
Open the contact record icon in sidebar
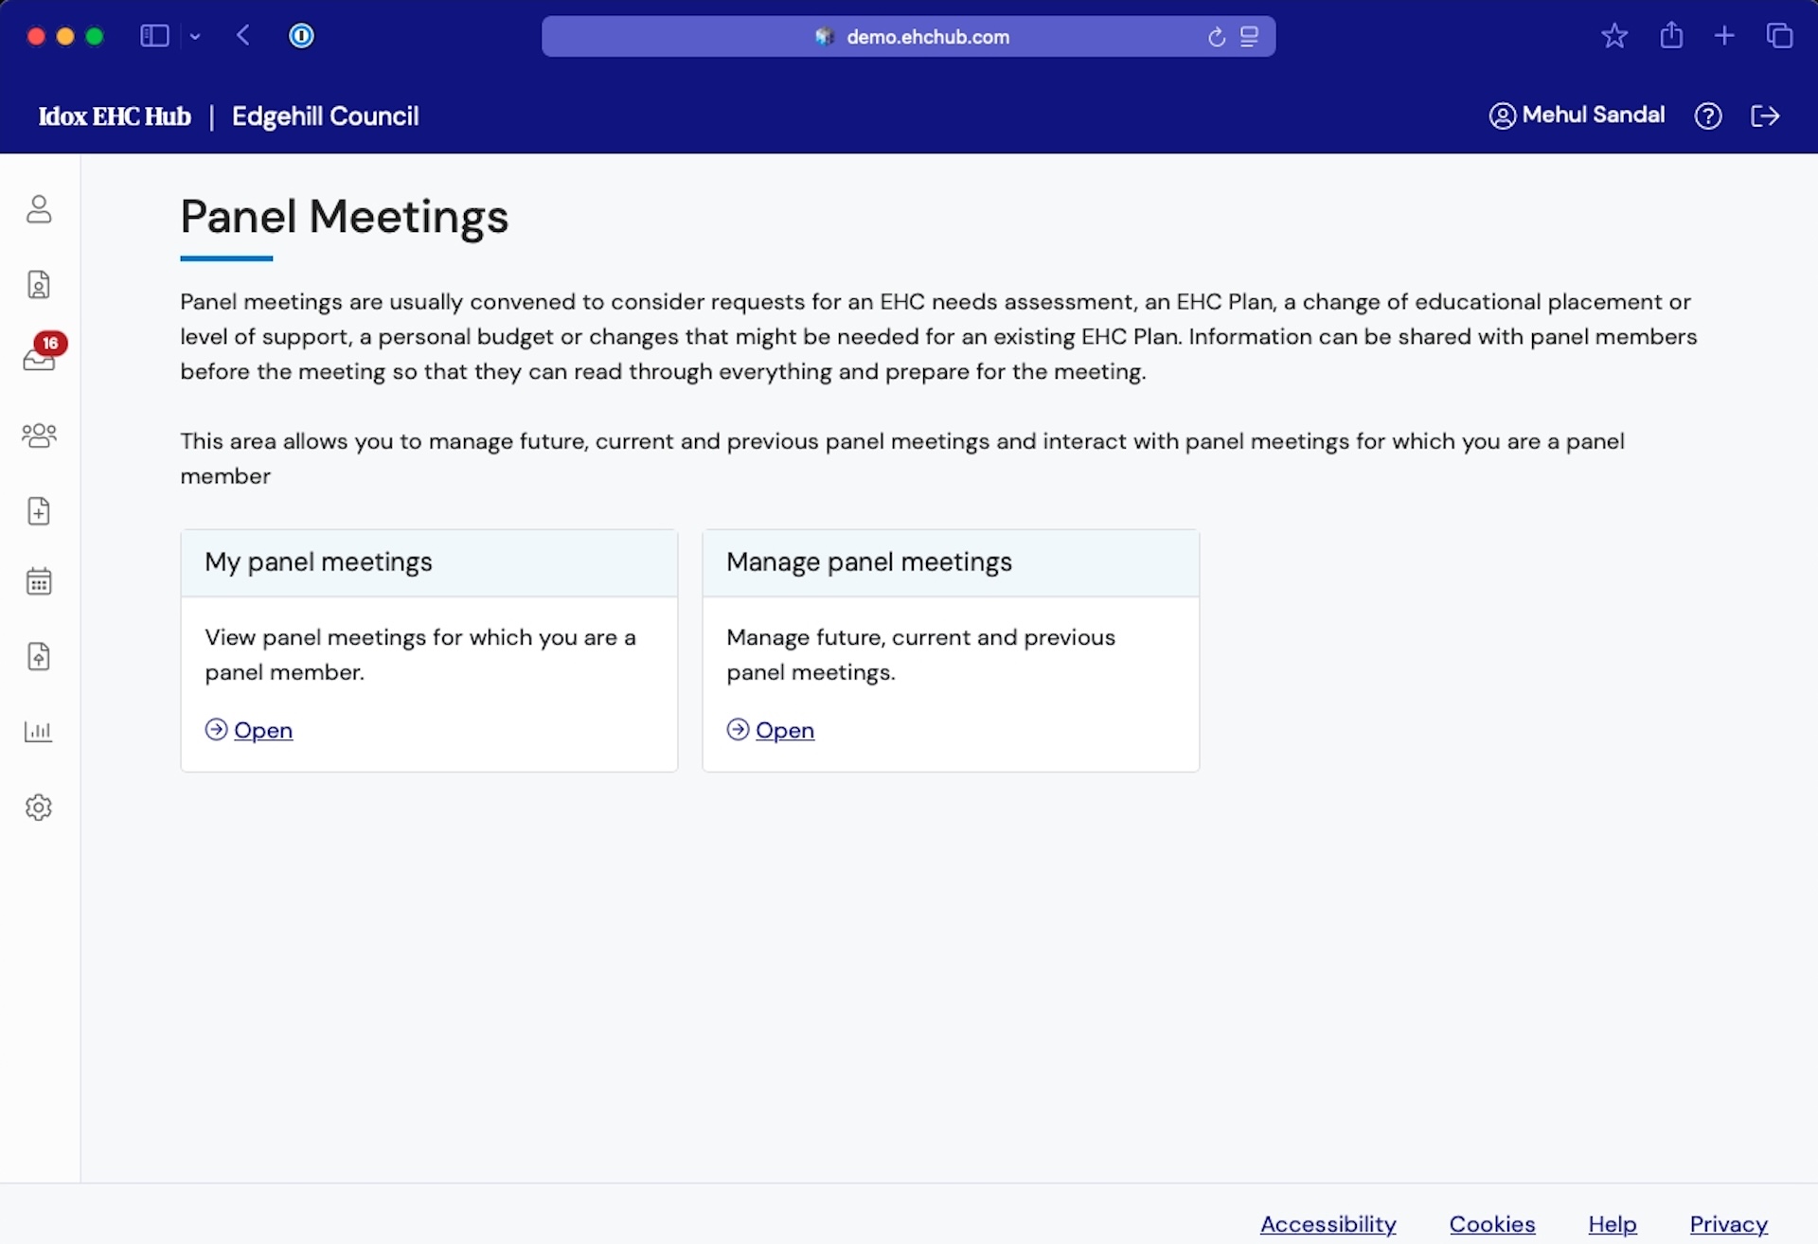[39, 284]
